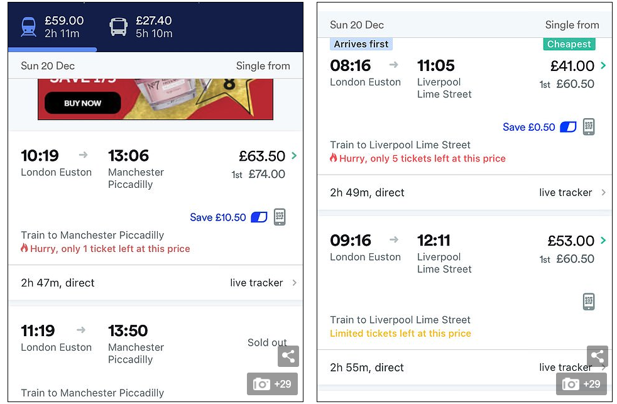Expand live tracker for 2h 47m journey

(x=264, y=283)
